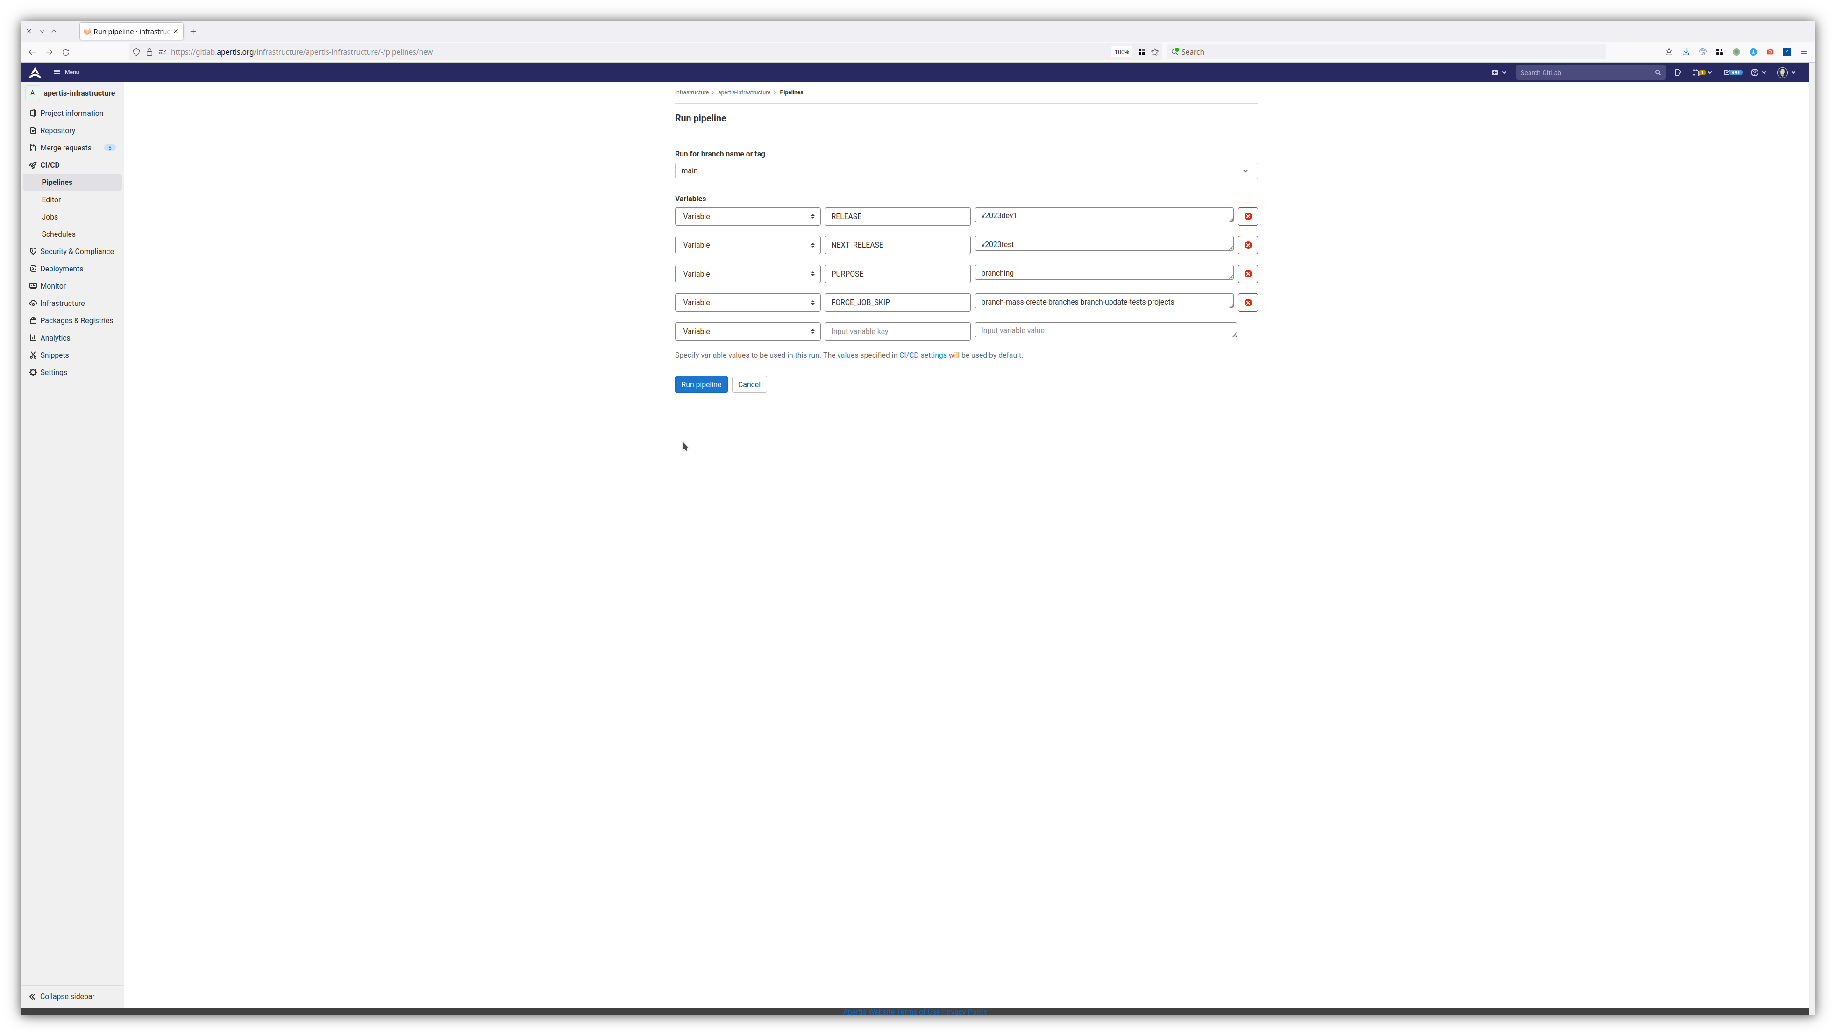Click the Run pipeline button
Screen dimensions: 1836x1036
(x=701, y=385)
